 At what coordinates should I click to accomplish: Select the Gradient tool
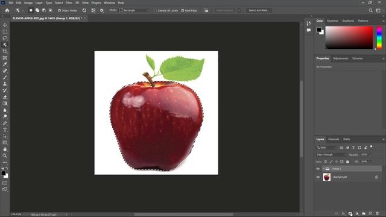tap(5, 103)
